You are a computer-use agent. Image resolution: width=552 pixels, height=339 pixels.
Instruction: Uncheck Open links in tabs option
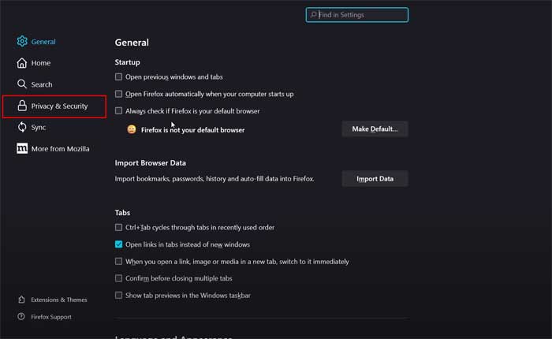(119, 244)
